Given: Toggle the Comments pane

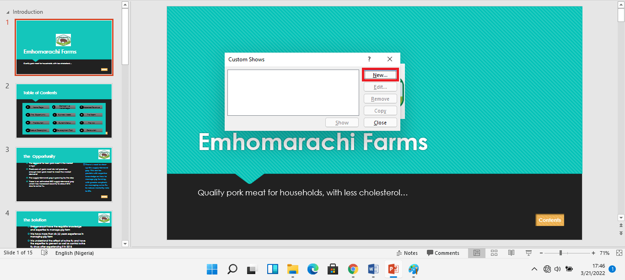Looking at the screenshot, I should coord(443,253).
